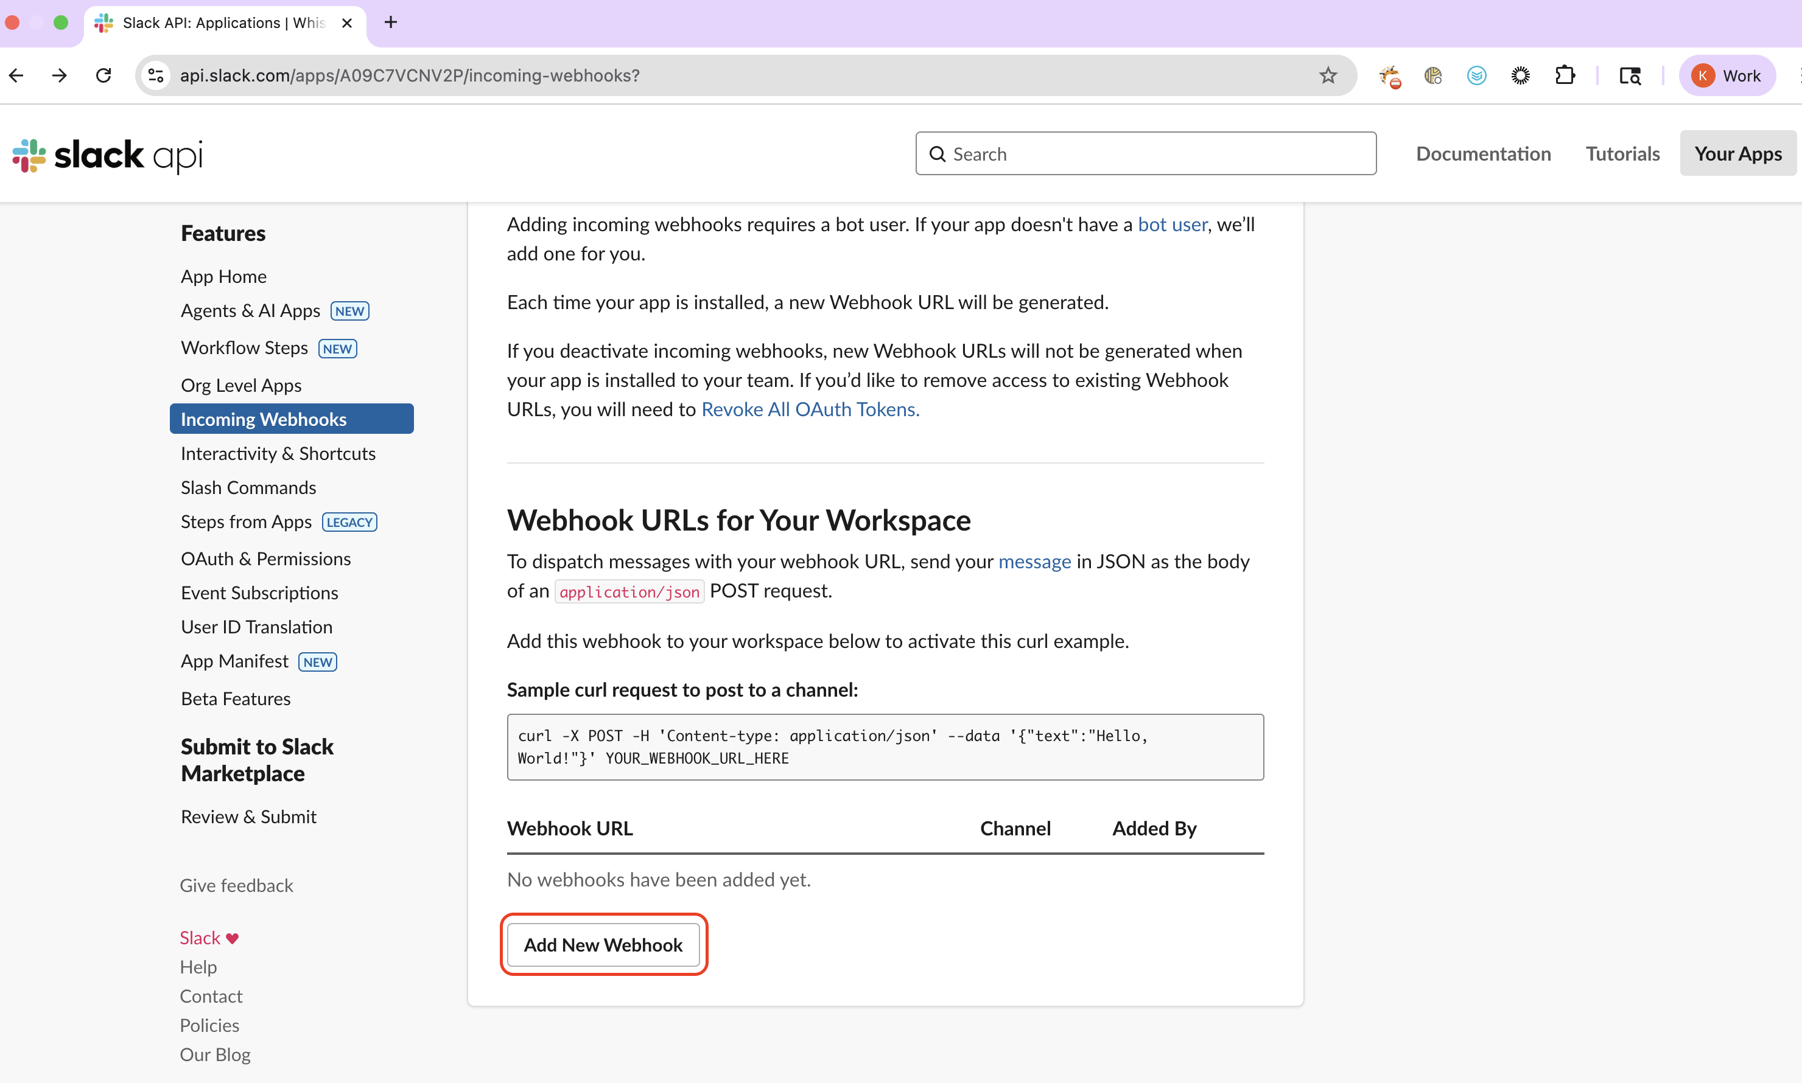
Task: Click the blue circular extension icon
Action: [1476, 75]
